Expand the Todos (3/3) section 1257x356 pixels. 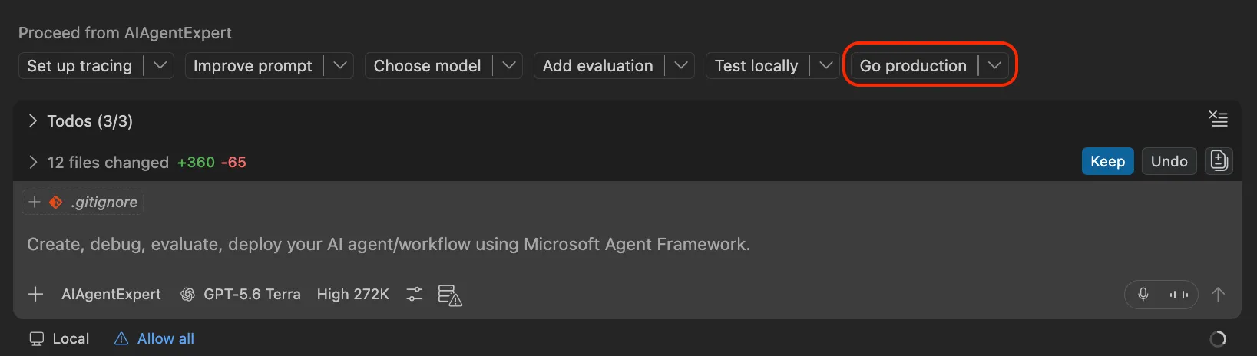point(32,121)
